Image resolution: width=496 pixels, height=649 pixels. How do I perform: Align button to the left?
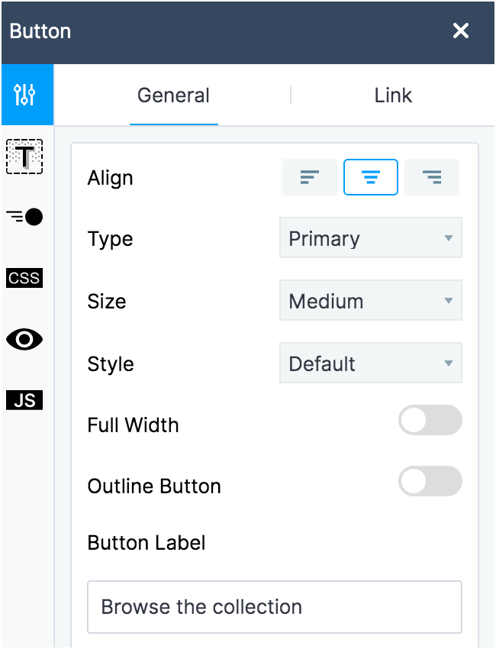309,178
